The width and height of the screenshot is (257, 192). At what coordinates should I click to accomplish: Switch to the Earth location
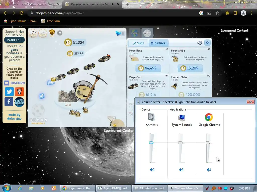[x=135, y=33]
